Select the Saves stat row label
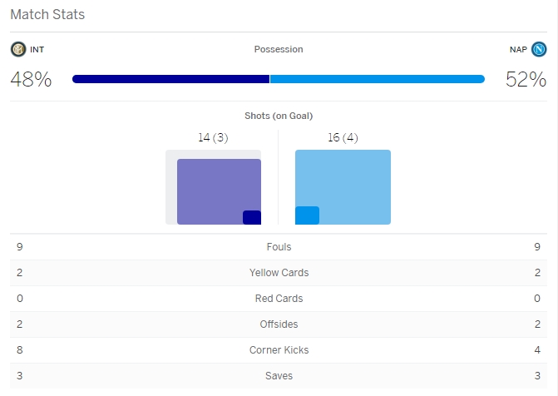 279,376
